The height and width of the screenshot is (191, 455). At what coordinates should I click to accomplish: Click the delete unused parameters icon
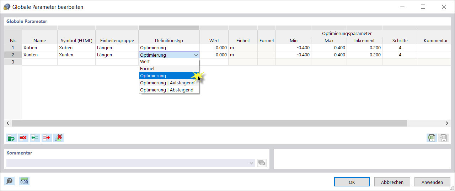(58, 138)
